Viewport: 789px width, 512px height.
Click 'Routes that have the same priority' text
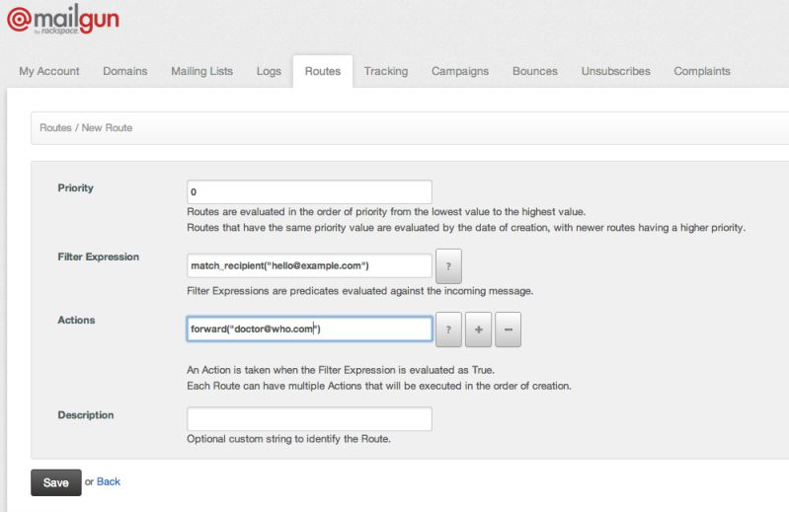click(466, 228)
